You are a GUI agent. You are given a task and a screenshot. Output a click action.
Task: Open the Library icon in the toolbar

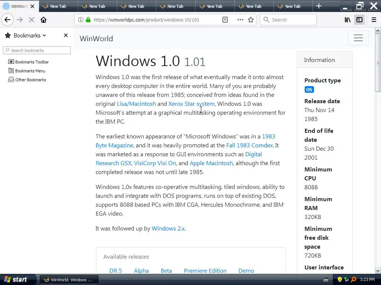(348, 20)
